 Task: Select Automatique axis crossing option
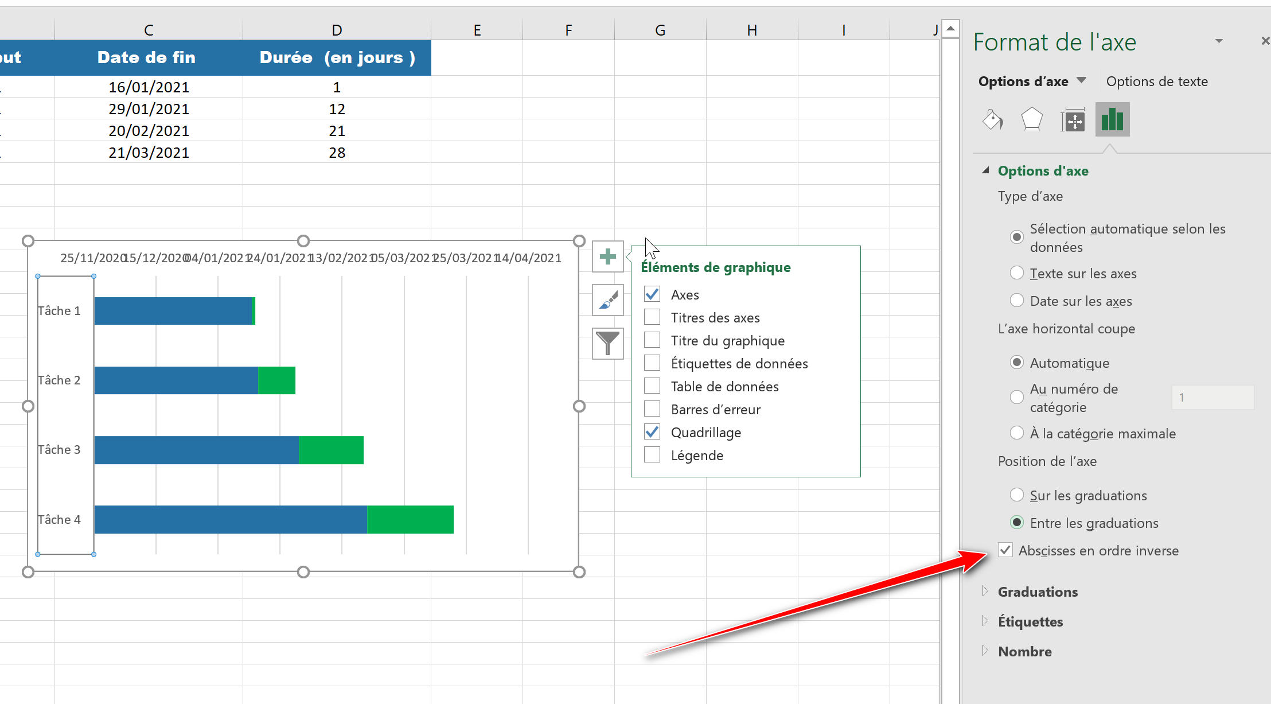pos(1017,362)
